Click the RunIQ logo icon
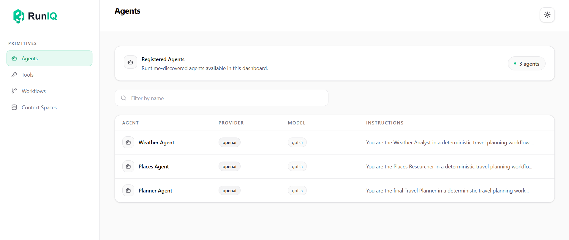 click(x=19, y=16)
